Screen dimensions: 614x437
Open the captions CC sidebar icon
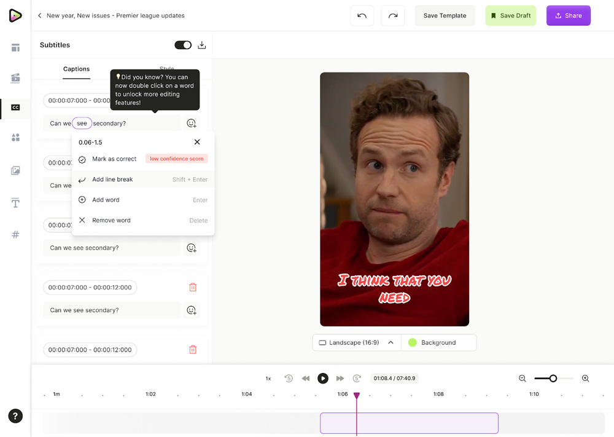[x=15, y=108]
